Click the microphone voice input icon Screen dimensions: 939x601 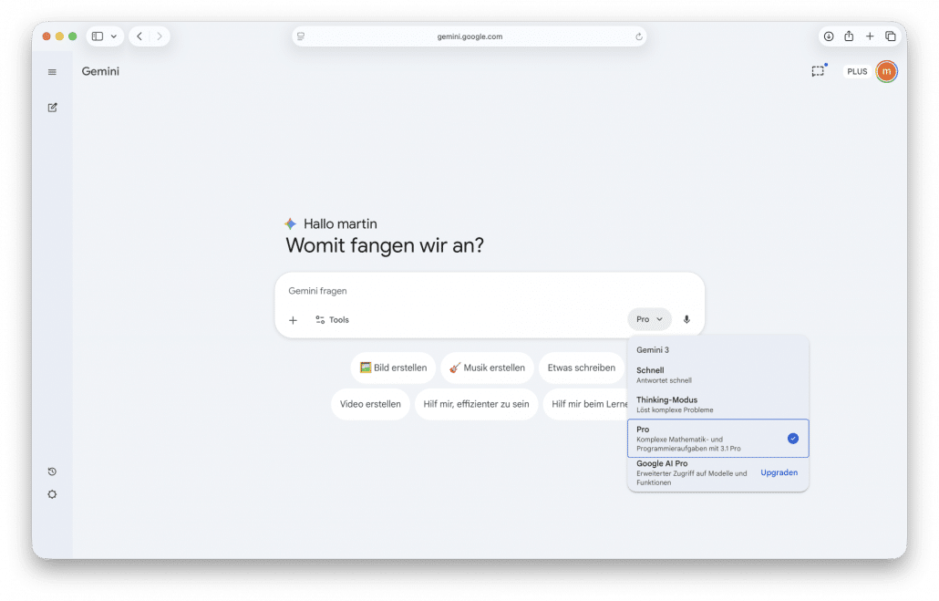pyautogui.click(x=686, y=319)
